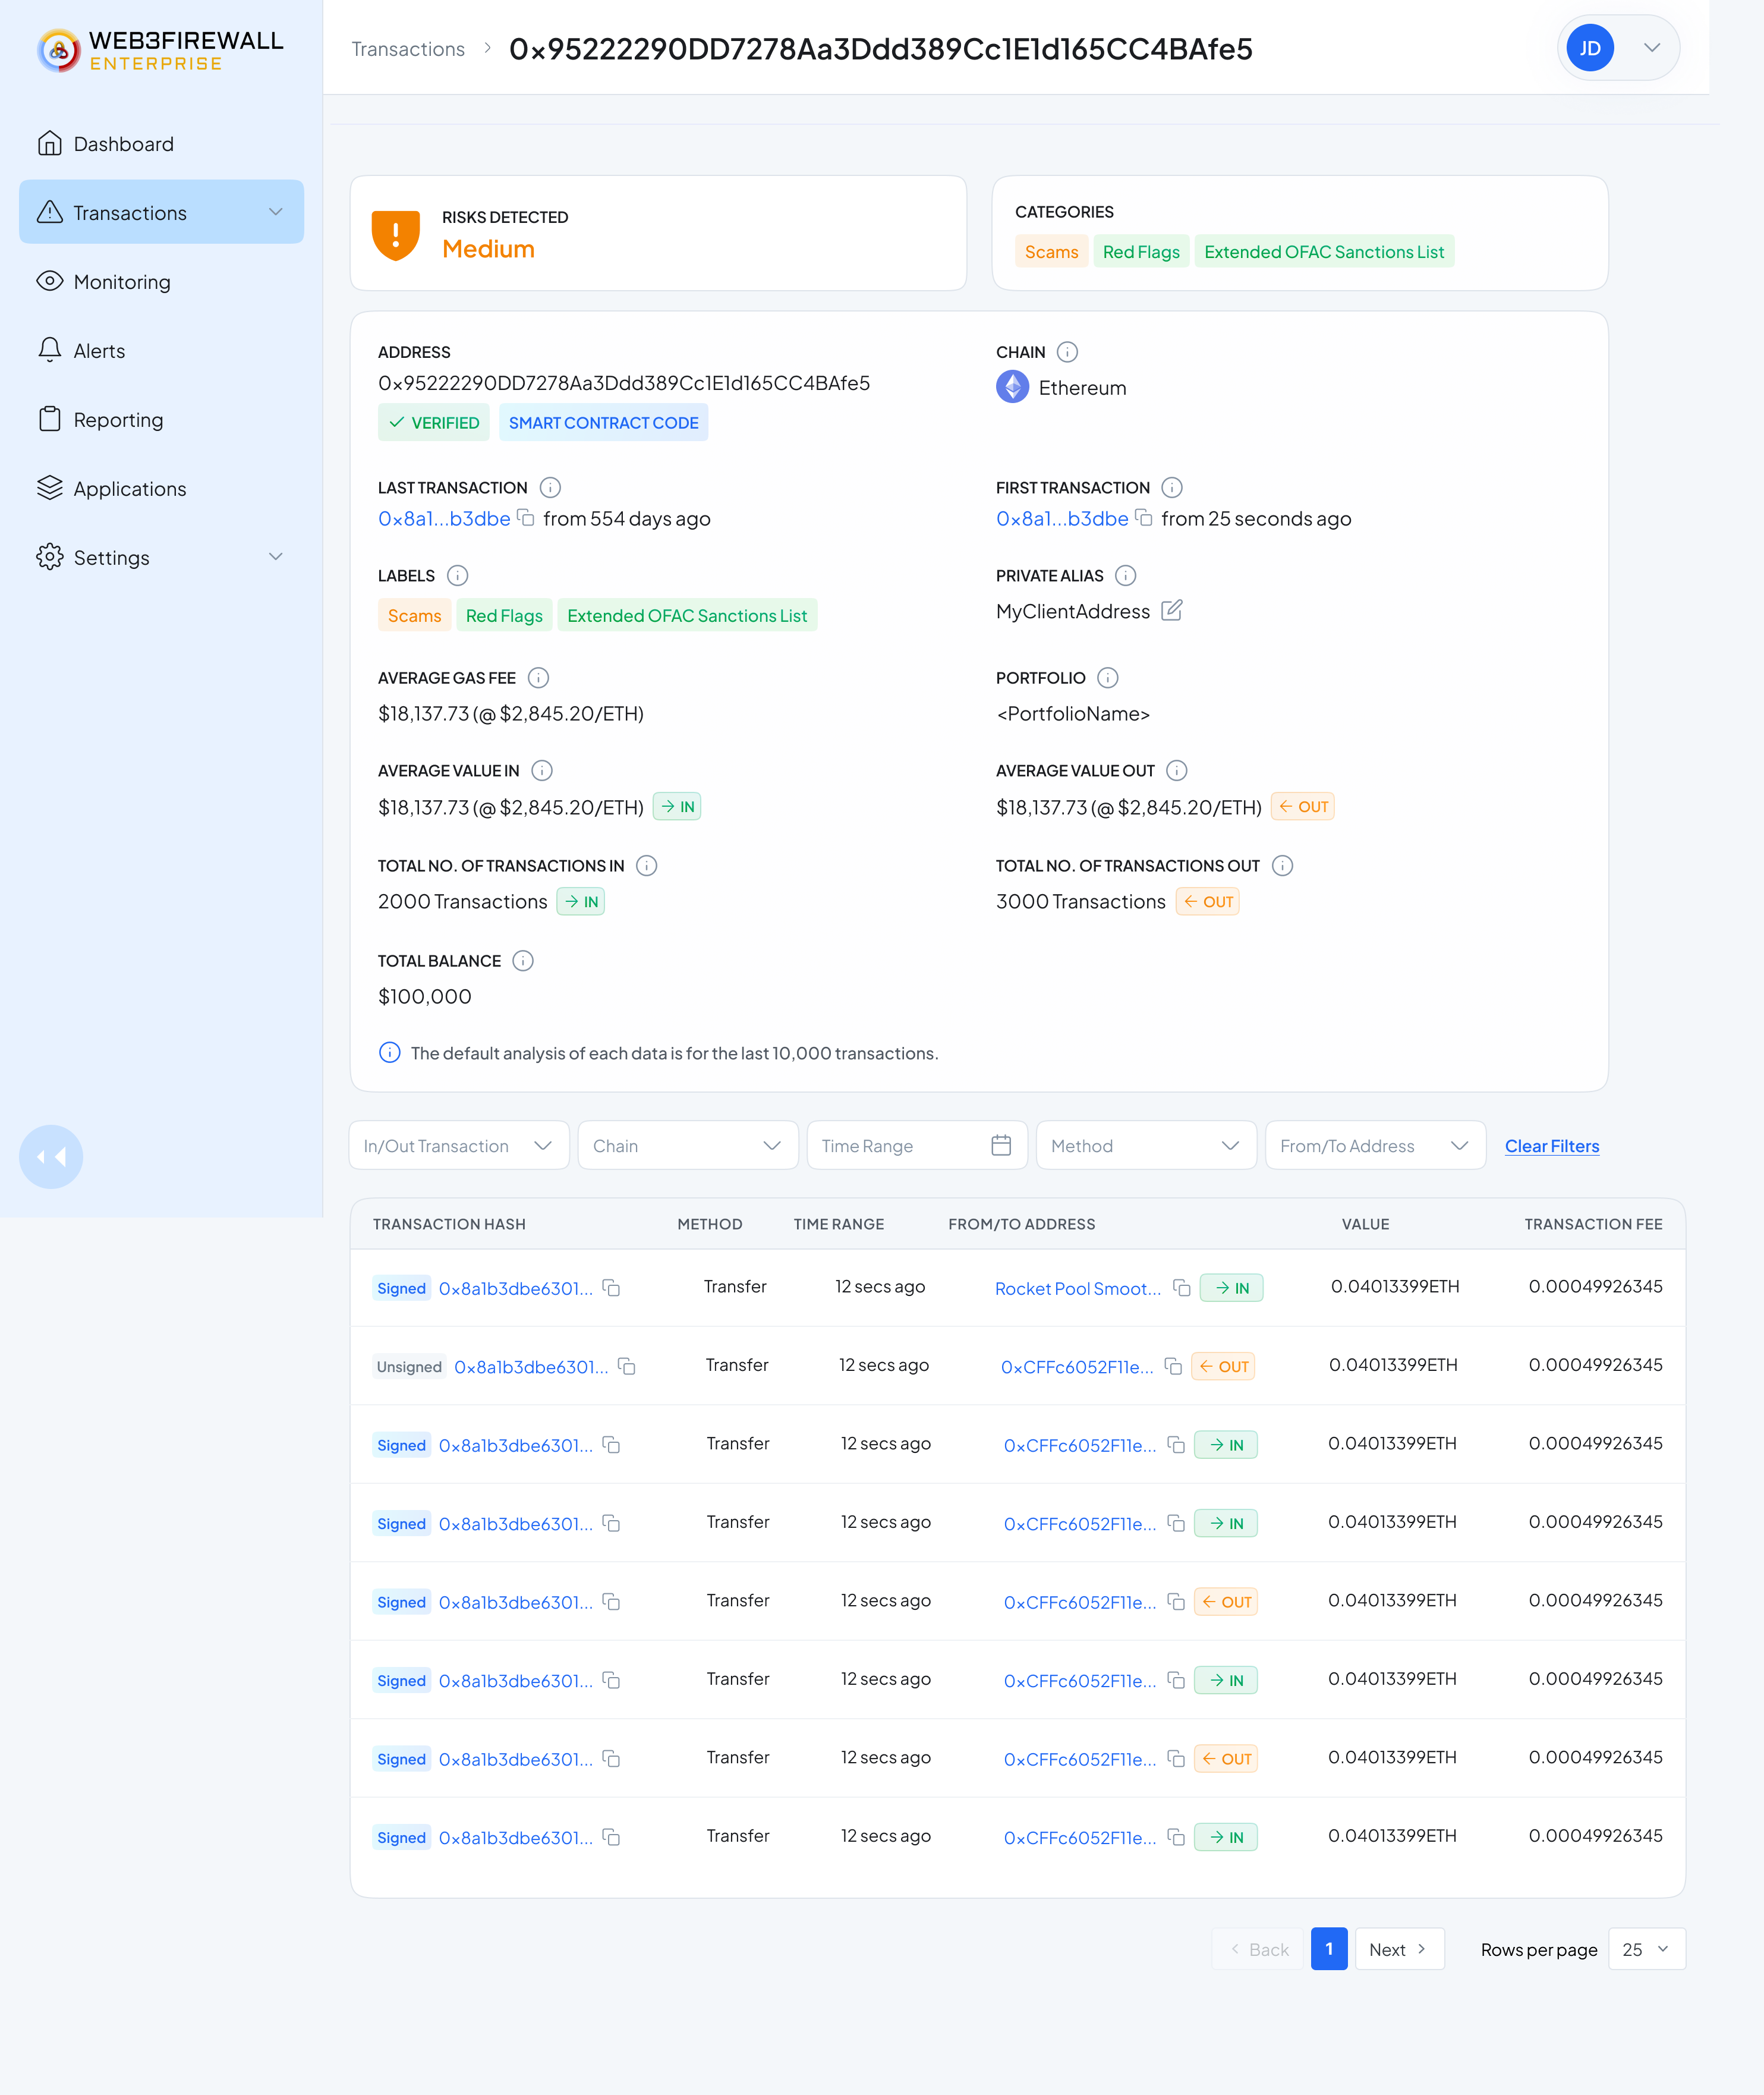Copy the Last Transaction hash
The image size is (1764, 2095).
[526, 517]
